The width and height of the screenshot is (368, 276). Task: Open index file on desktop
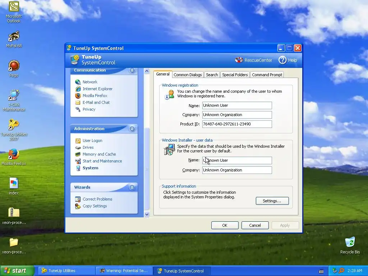pos(14,187)
